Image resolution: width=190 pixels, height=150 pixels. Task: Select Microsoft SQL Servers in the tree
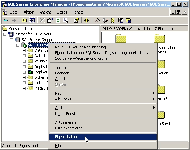[x=33, y=34]
